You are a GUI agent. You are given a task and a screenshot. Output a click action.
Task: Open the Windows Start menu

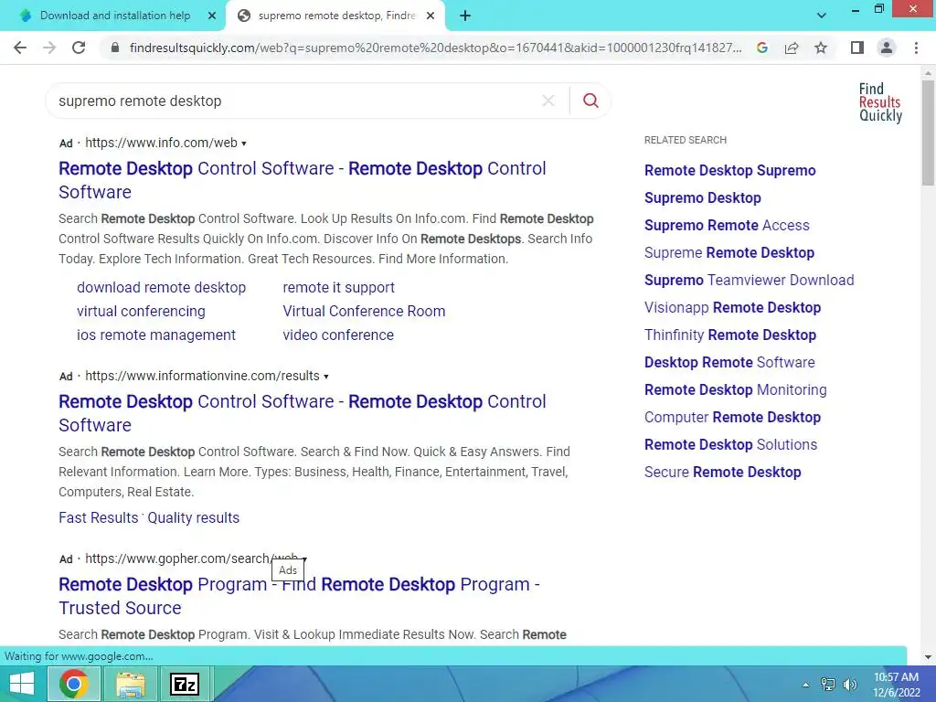coord(22,684)
